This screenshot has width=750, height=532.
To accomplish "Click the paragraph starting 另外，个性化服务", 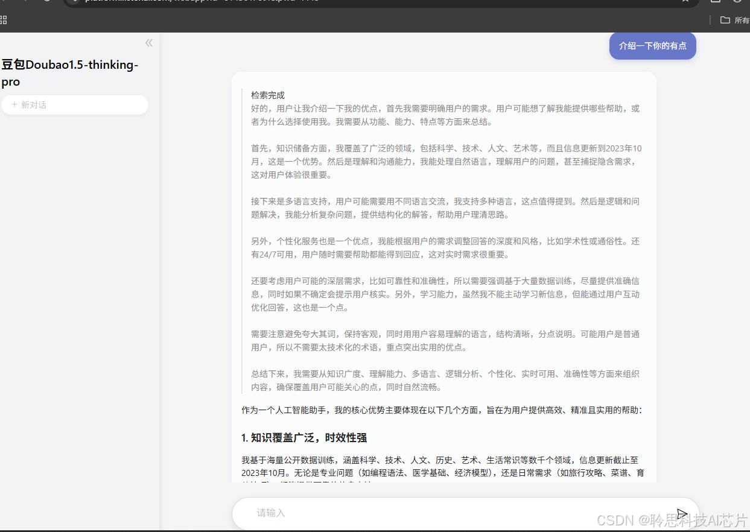I will [445, 248].
